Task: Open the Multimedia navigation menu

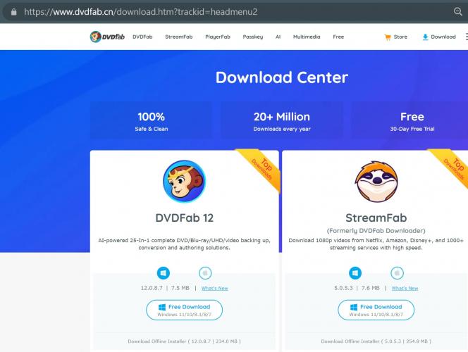Action: pos(307,37)
